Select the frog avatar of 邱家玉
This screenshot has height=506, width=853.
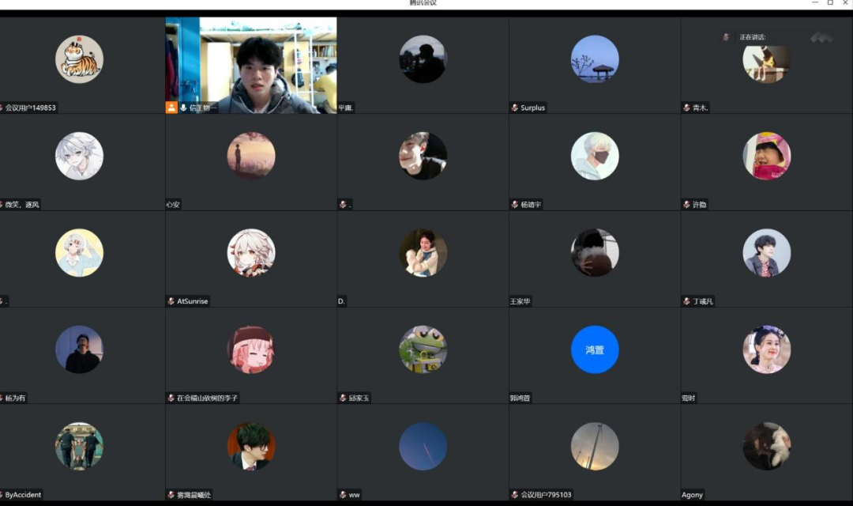click(x=423, y=349)
